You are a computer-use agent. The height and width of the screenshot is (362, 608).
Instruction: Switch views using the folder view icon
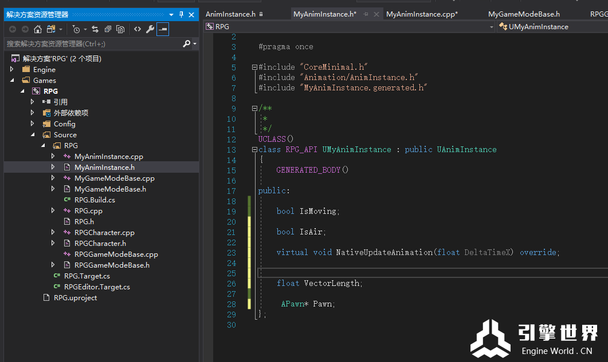point(51,29)
